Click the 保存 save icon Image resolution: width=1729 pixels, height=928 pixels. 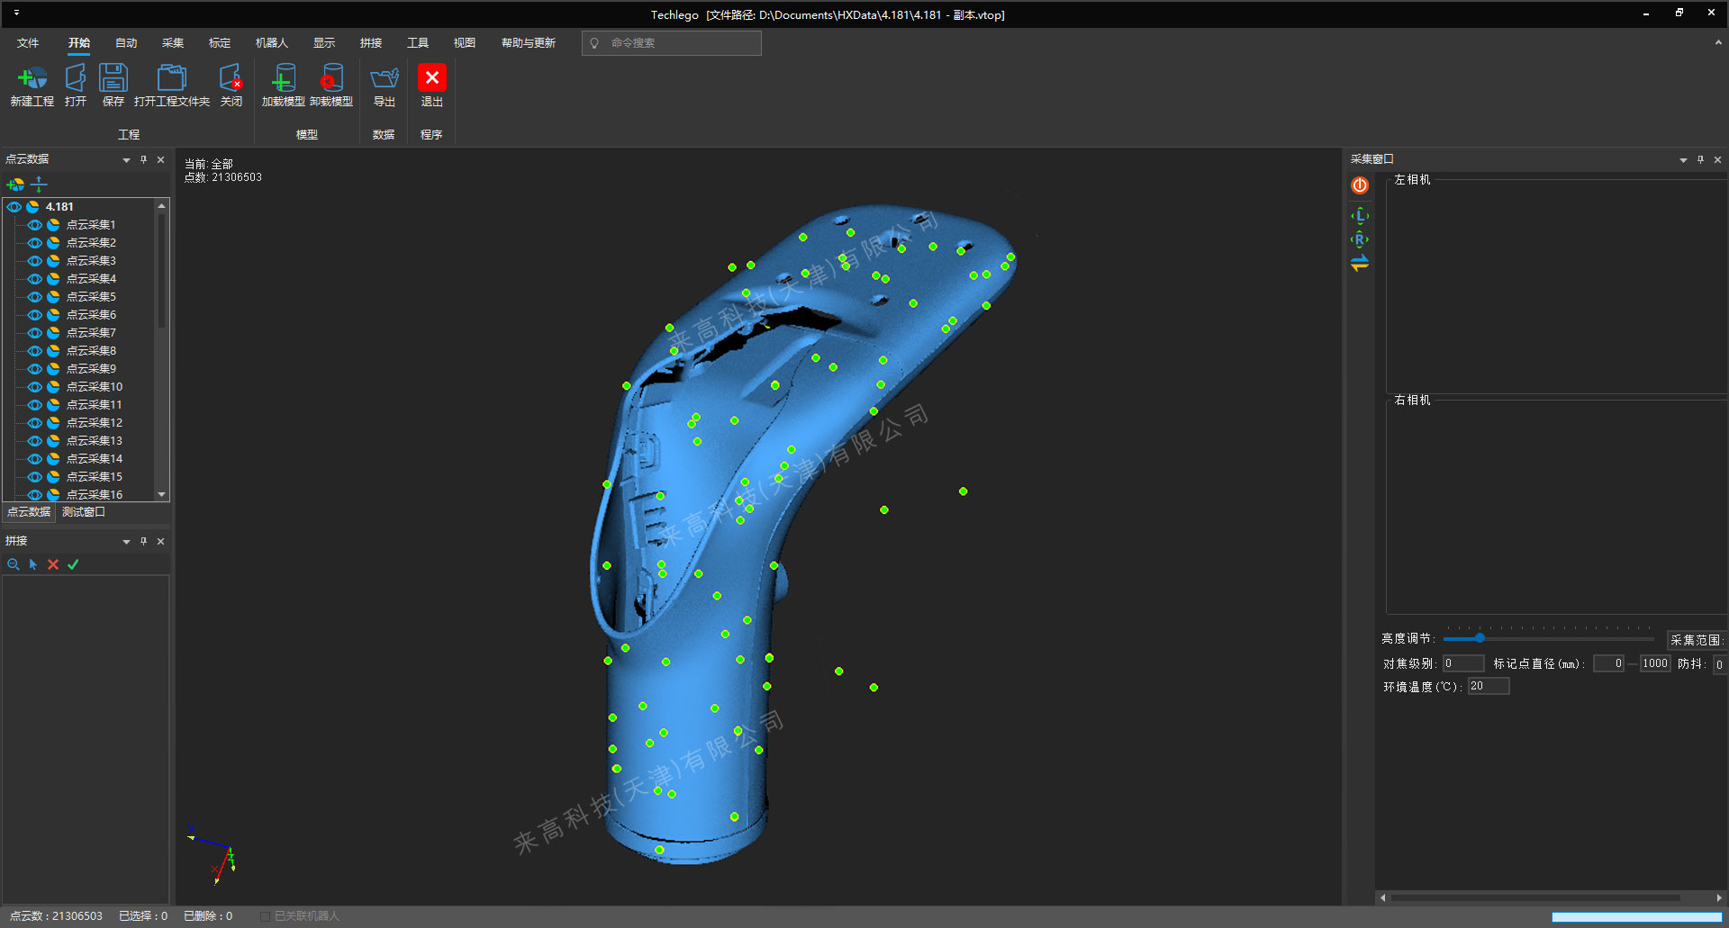click(113, 79)
